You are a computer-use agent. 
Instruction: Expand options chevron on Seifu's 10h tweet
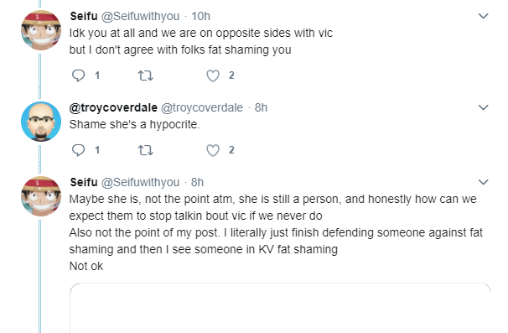click(x=483, y=16)
